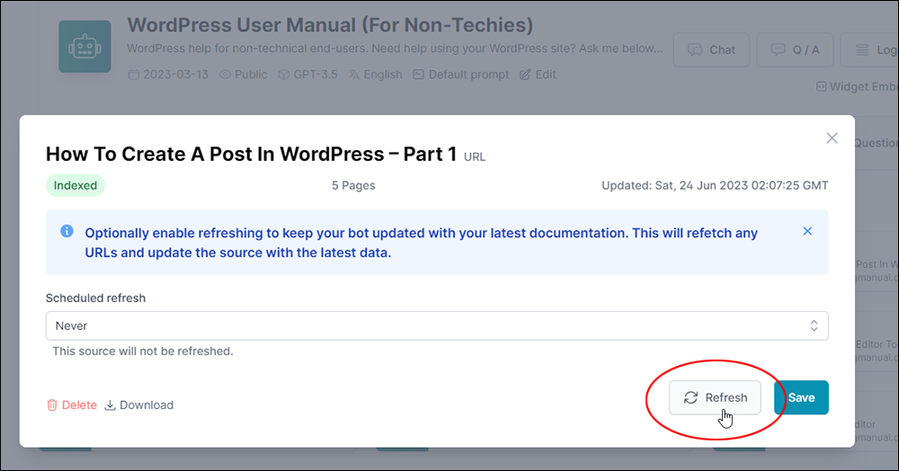Click the Indexed status badge
The image size is (899, 471).
pos(76,186)
